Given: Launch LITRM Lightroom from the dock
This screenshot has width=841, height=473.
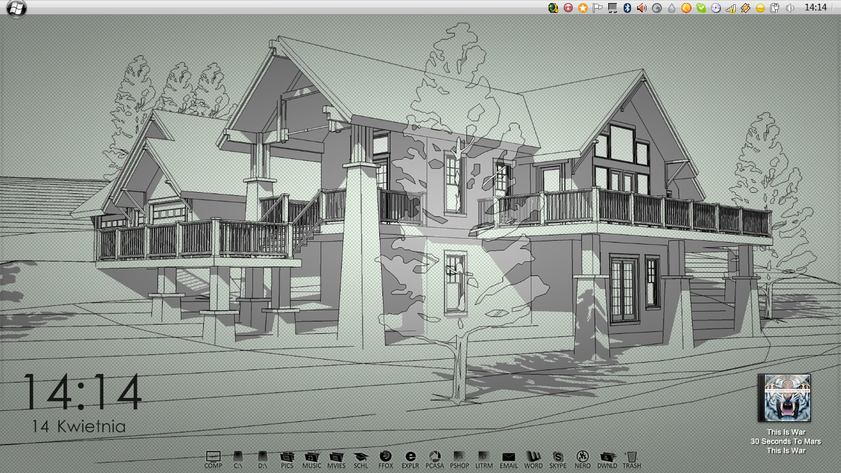Looking at the screenshot, I should 484,457.
